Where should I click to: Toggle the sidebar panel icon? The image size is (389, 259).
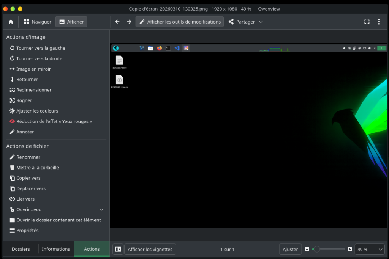[118, 249]
